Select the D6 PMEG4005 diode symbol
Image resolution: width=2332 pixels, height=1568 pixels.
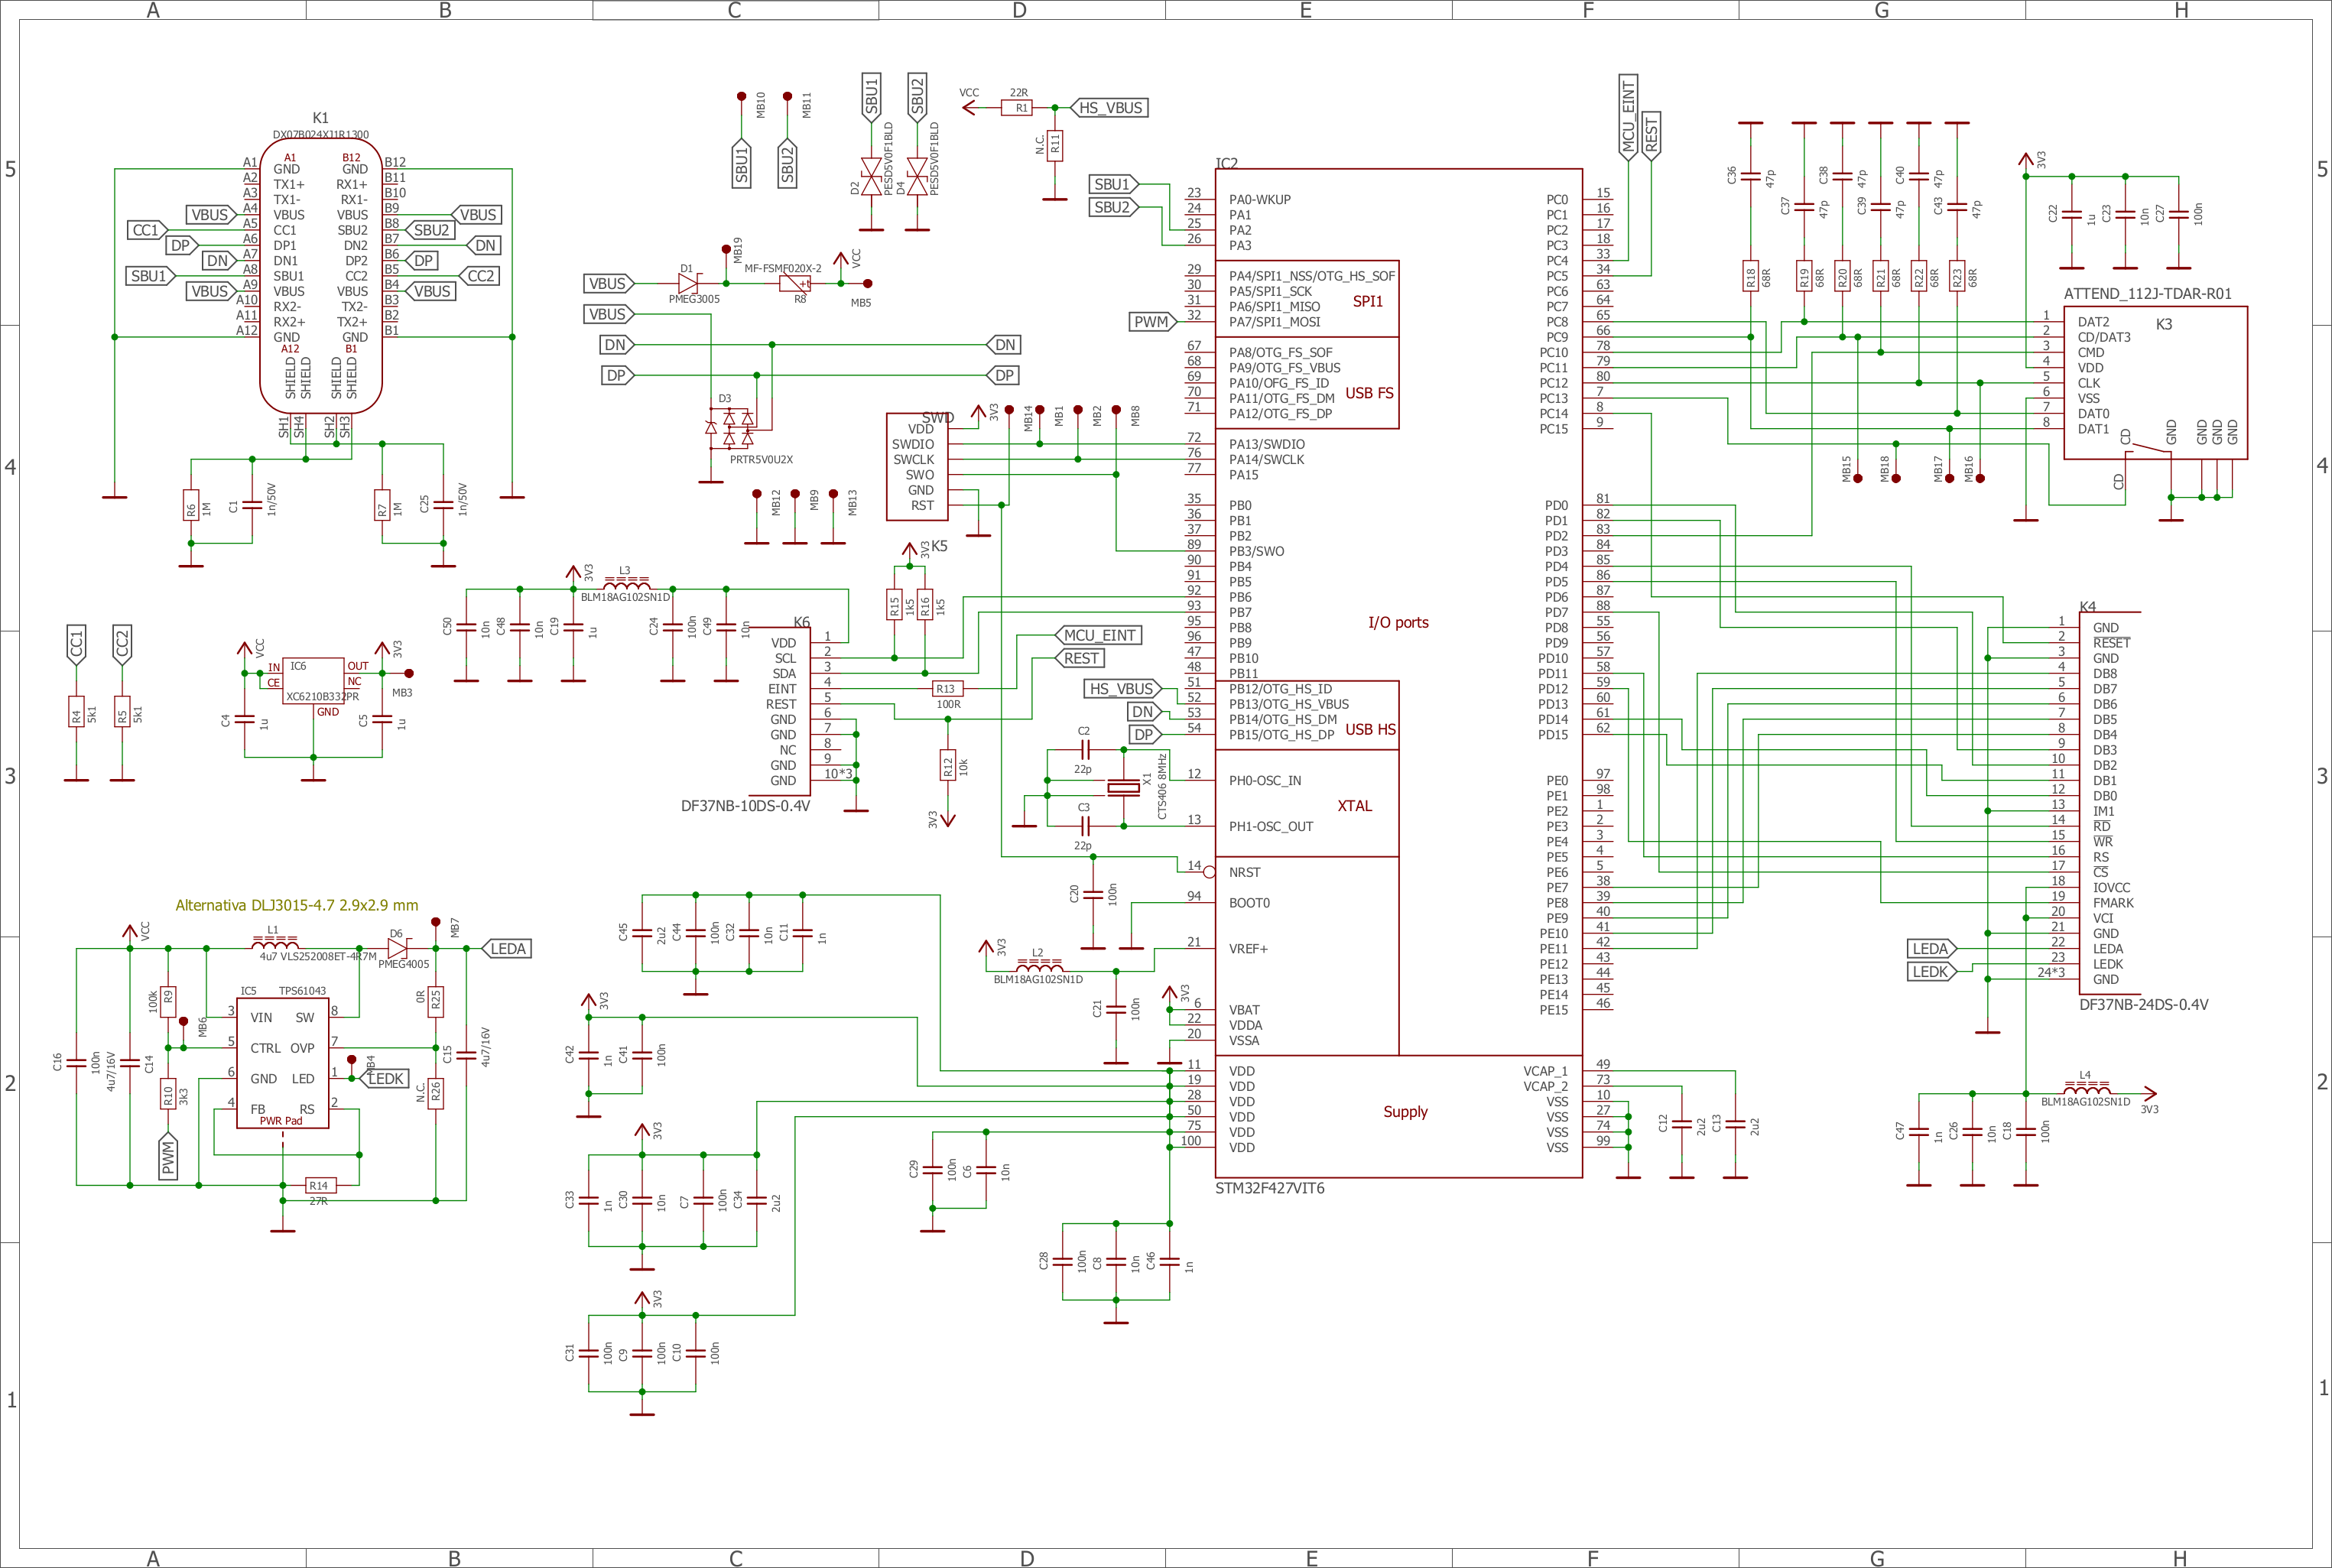pos(397,948)
